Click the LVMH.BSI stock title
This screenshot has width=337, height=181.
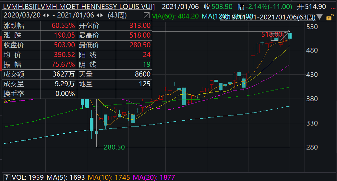click(x=78, y=7)
